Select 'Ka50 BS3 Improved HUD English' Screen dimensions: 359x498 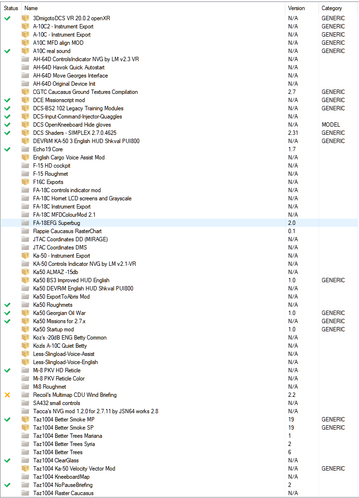click(x=179, y=280)
